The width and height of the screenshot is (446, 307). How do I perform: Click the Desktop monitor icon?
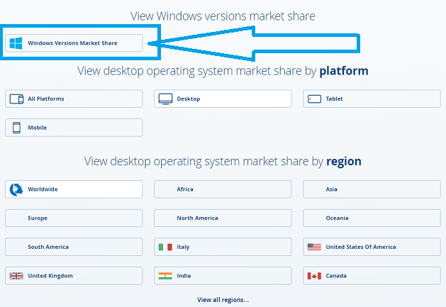click(x=165, y=99)
